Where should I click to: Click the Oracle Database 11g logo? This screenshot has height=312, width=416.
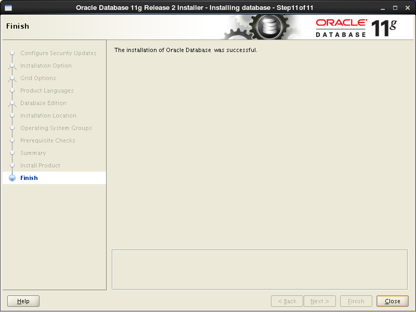click(x=356, y=28)
